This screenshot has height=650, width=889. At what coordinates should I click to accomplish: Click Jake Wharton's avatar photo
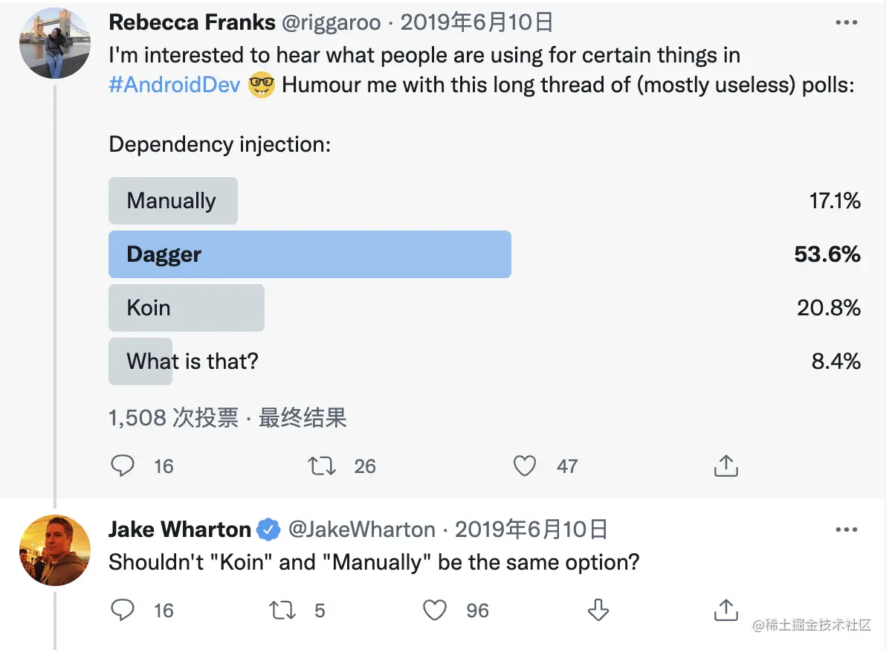55,550
